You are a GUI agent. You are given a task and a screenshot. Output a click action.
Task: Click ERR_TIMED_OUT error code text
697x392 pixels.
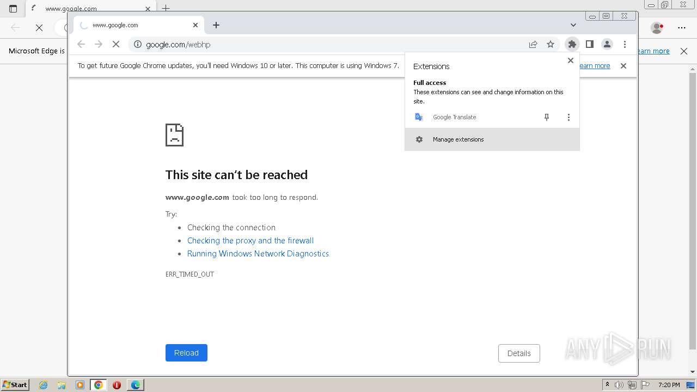pyautogui.click(x=189, y=274)
